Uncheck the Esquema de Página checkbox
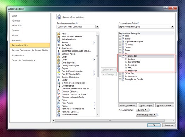Viewport: 185px width, 137px height. [123, 42]
